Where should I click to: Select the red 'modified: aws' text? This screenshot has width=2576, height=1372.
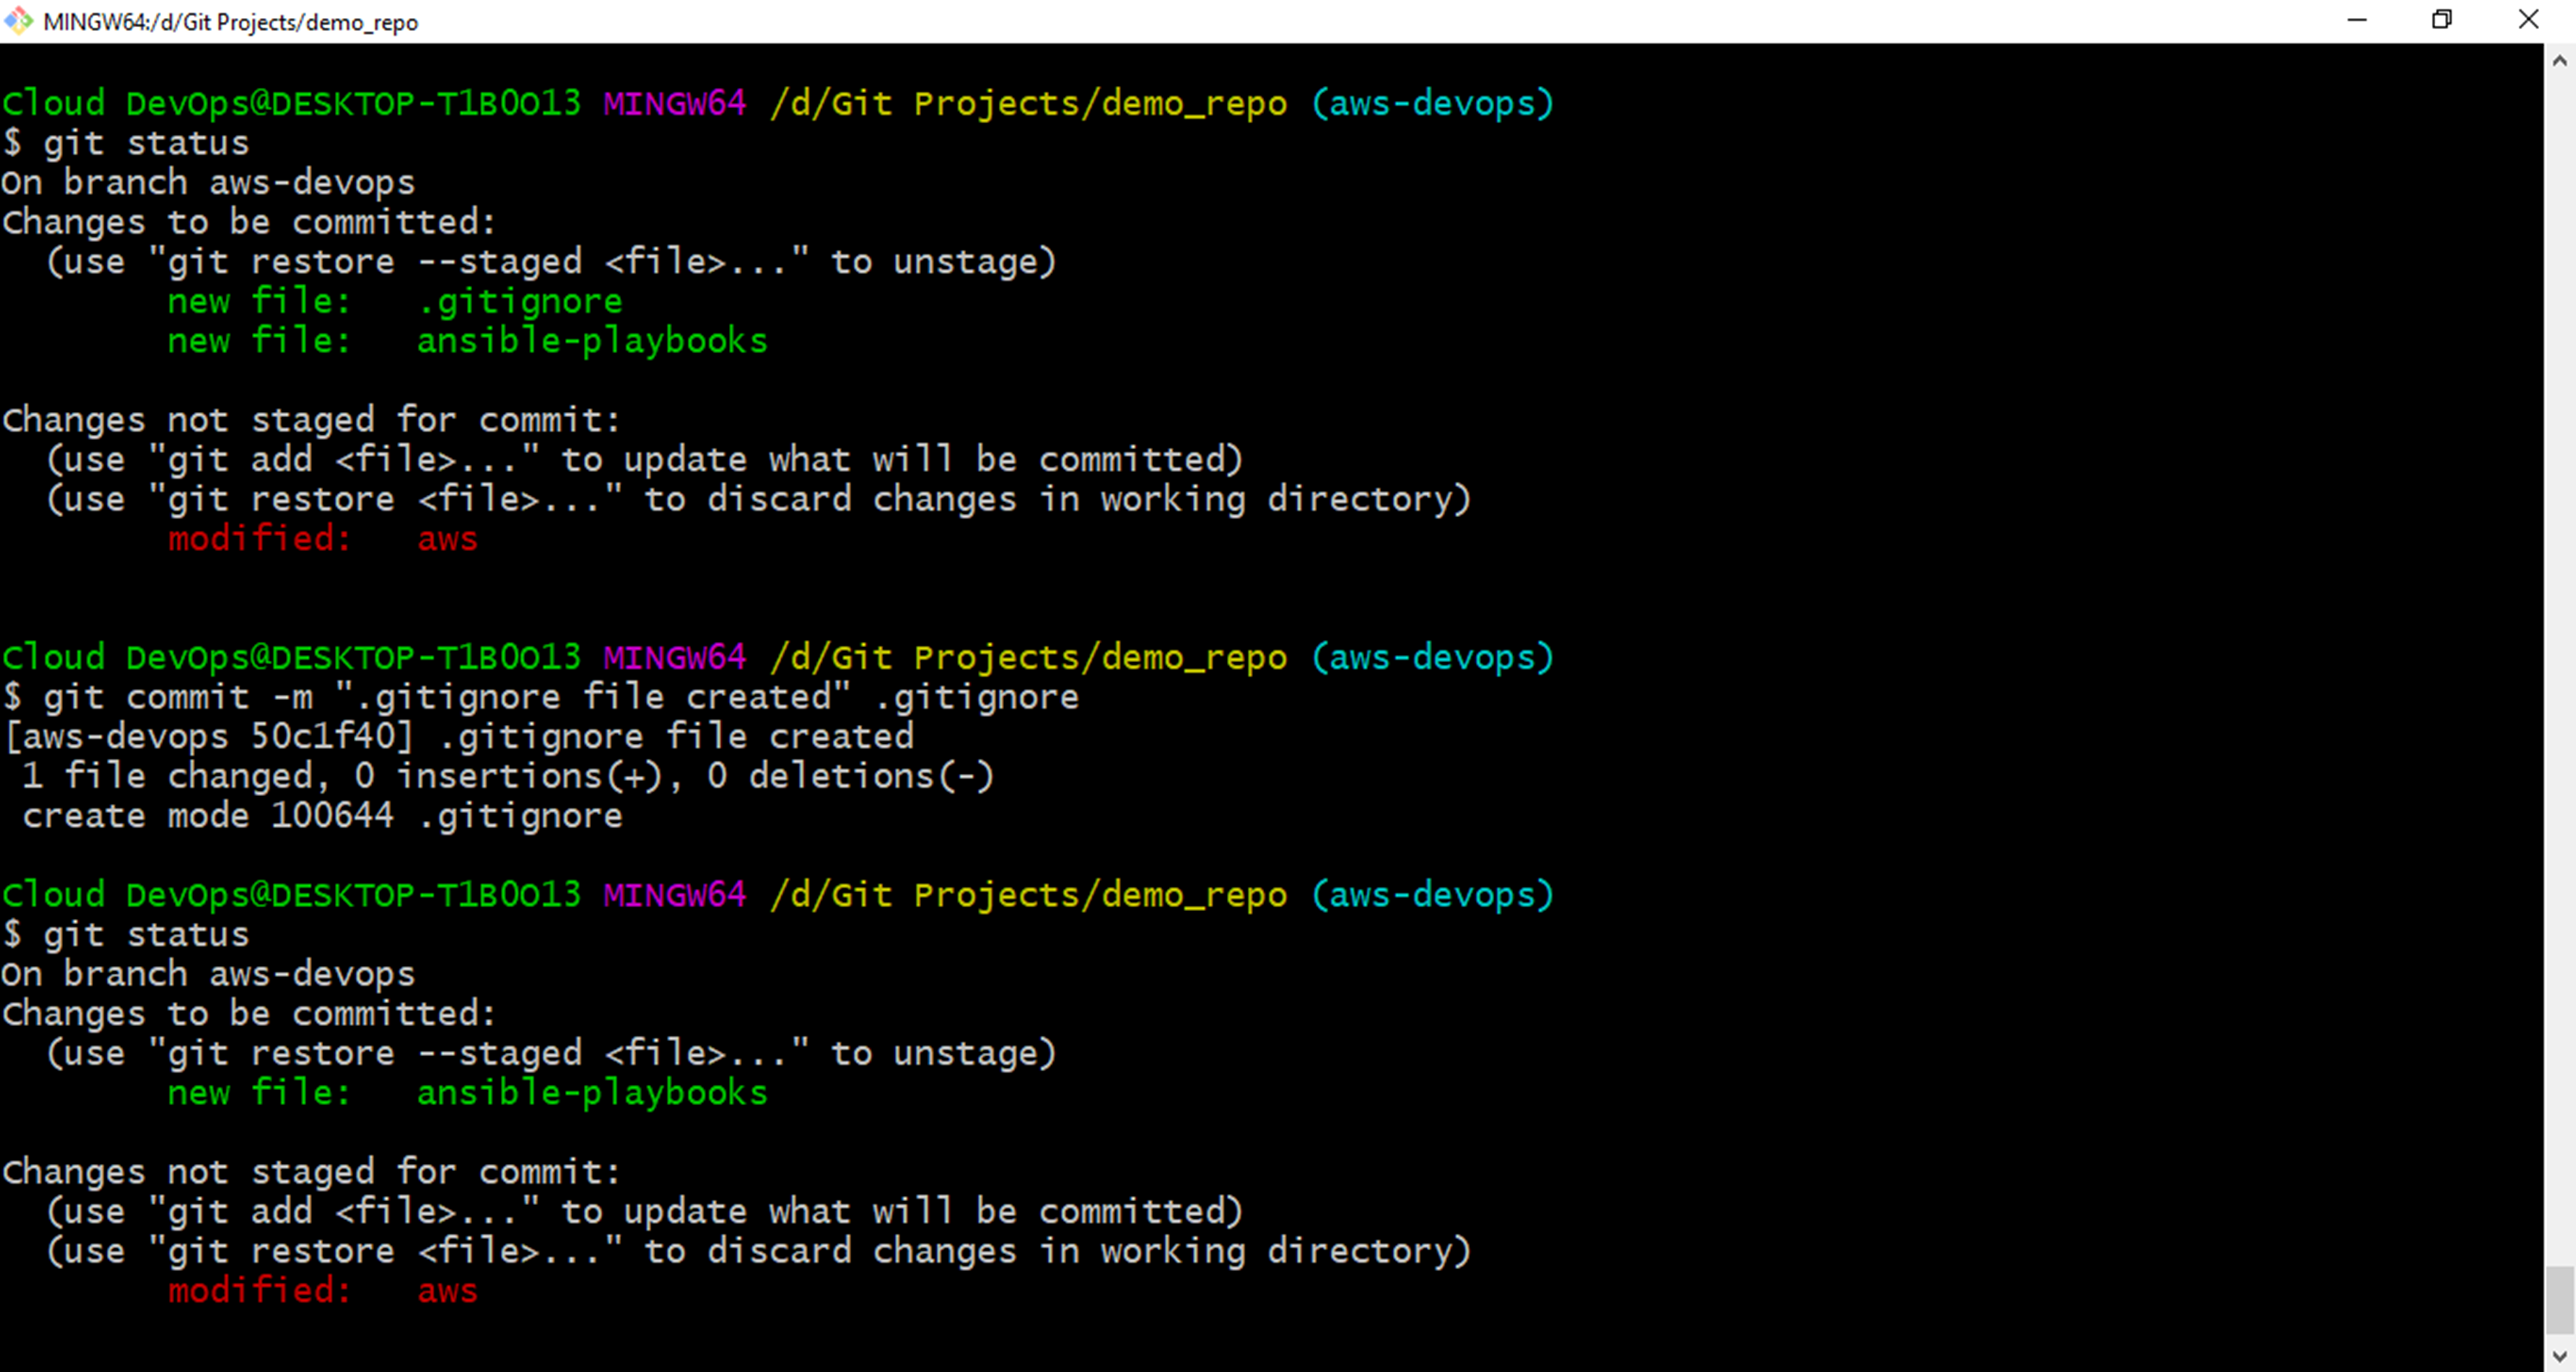click(322, 538)
